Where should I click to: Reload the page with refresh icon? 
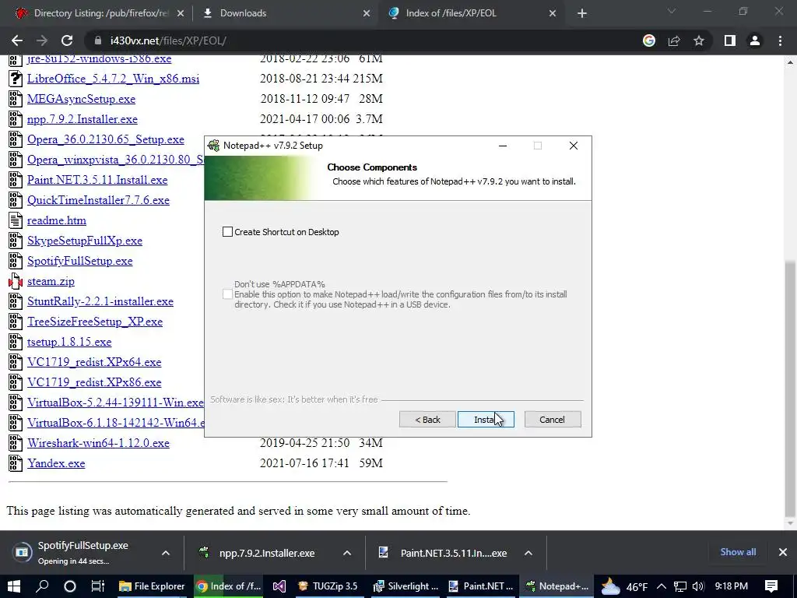pyautogui.click(x=67, y=40)
